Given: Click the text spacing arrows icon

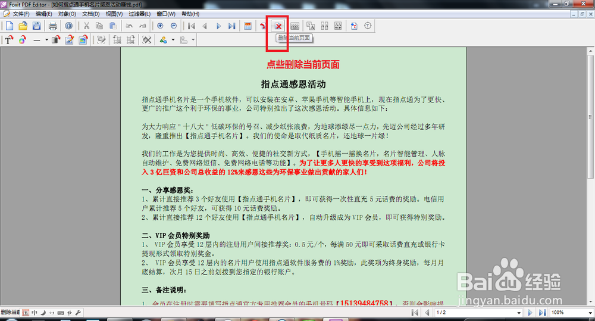Looking at the screenshot, I should (338, 26).
